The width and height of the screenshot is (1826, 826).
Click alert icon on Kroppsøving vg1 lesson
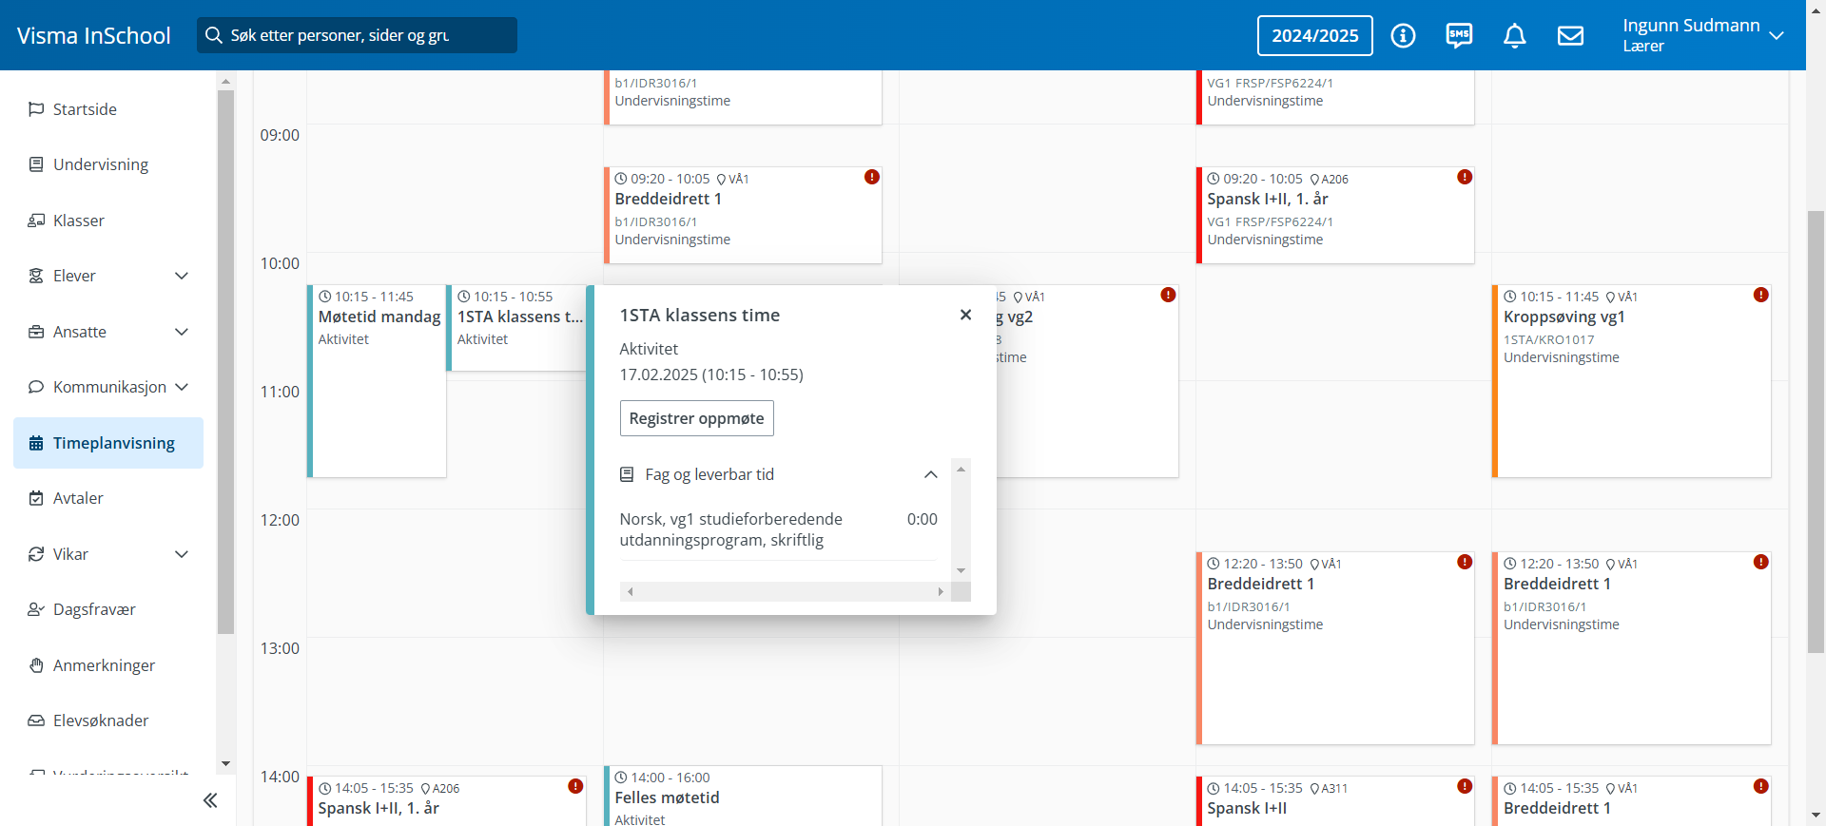[x=1760, y=296]
